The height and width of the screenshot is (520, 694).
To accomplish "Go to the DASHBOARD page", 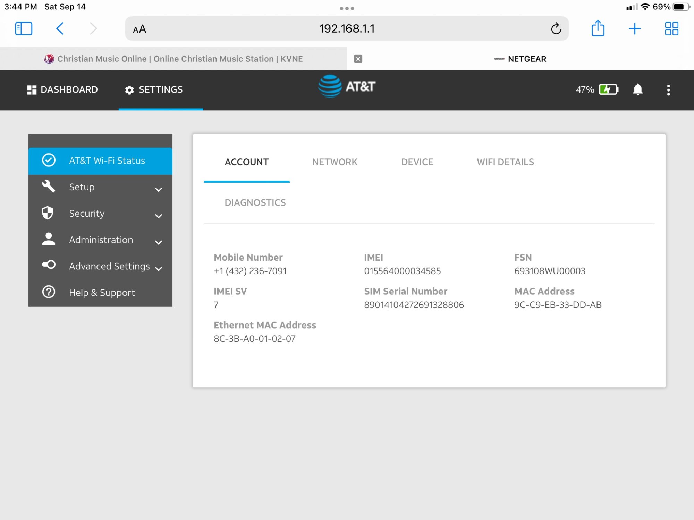I will pos(62,89).
